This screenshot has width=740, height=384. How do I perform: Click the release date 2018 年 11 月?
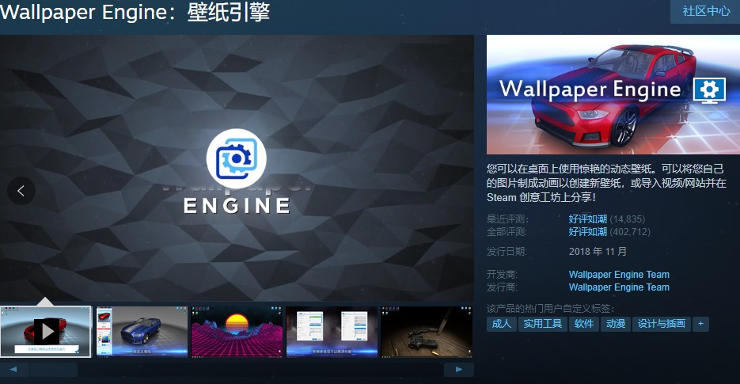598,251
